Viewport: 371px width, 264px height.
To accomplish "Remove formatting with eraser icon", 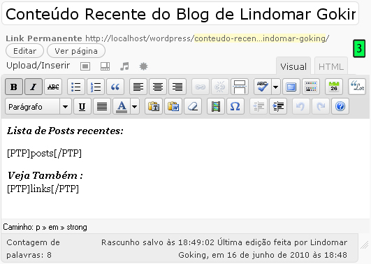I will tap(193, 106).
